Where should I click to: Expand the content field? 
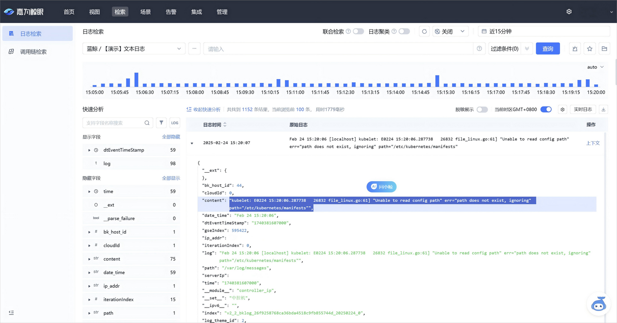point(89,259)
